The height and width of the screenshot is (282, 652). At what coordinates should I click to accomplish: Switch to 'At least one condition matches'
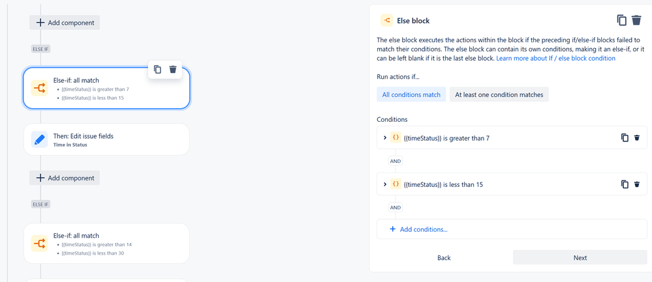499,94
